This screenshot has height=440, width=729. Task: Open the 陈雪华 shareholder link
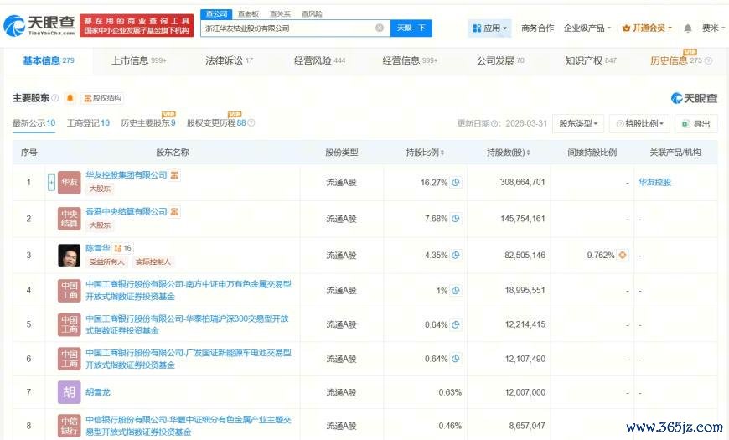click(98, 248)
